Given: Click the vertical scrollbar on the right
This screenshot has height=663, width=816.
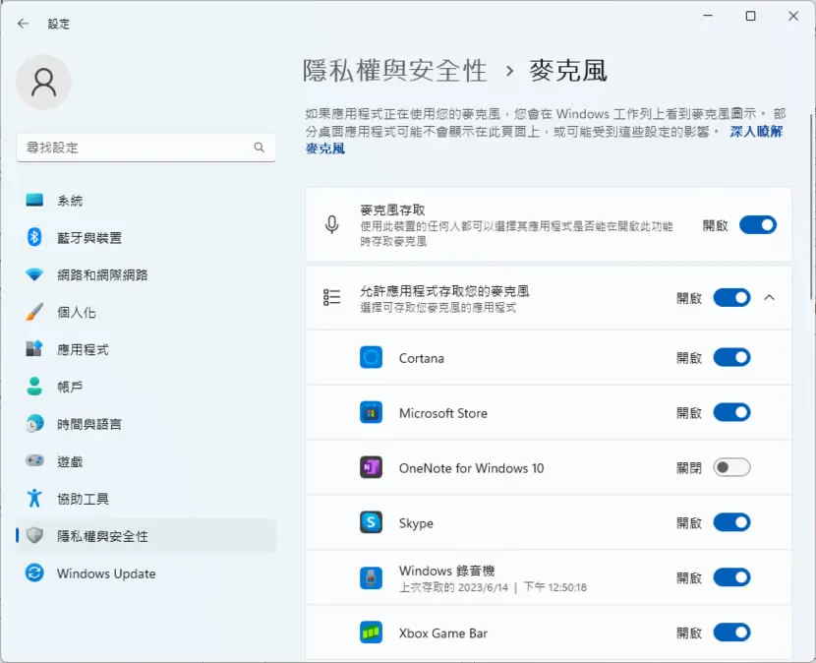Looking at the screenshot, I should [812, 207].
